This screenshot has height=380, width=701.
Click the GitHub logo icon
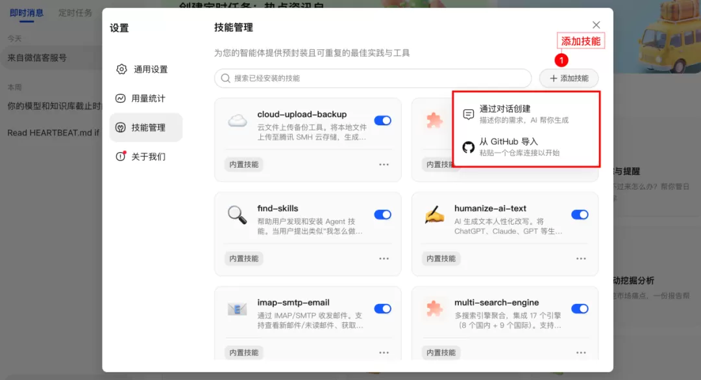click(x=468, y=147)
